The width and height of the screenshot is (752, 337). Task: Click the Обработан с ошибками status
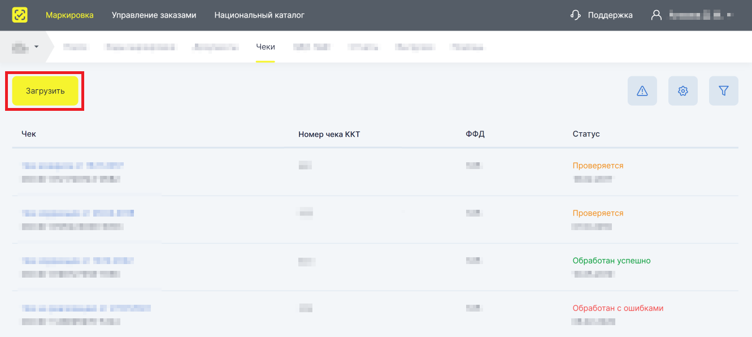coord(618,308)
